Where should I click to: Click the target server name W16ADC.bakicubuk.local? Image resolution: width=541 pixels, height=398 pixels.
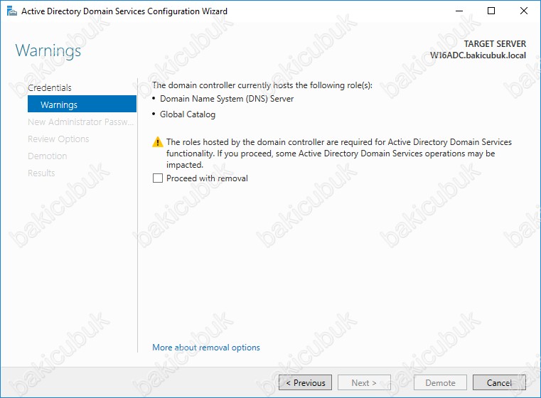coord(478,55)
